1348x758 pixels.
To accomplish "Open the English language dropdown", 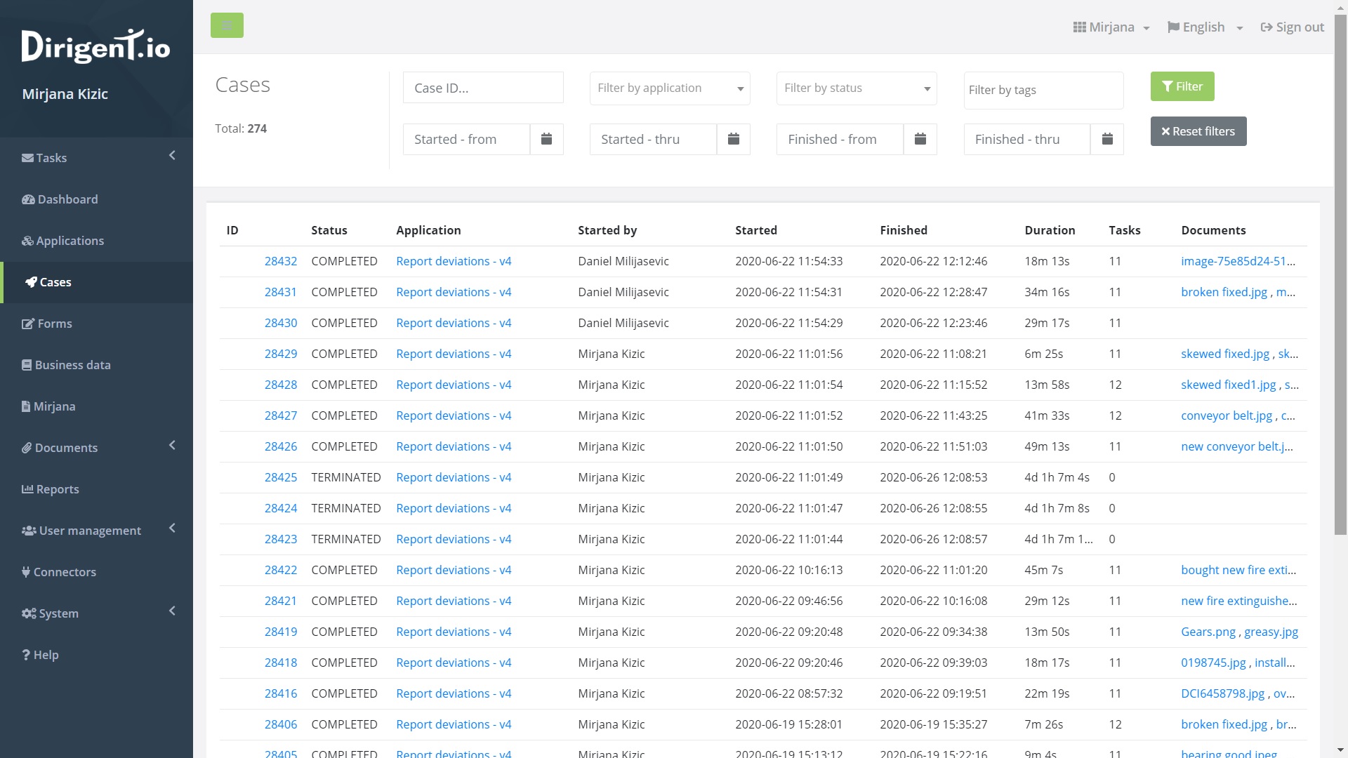I will pos(1205,27).
